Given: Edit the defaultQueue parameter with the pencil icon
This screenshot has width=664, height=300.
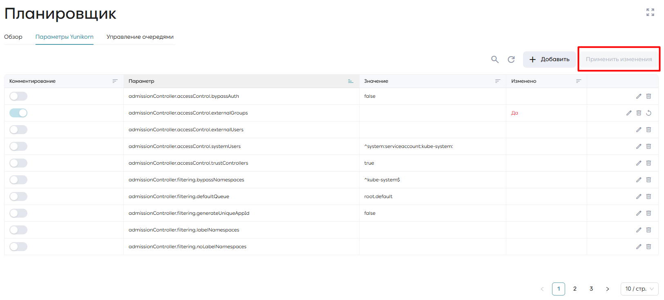Looking at the screenshot, I should click(x=639, y=196).
